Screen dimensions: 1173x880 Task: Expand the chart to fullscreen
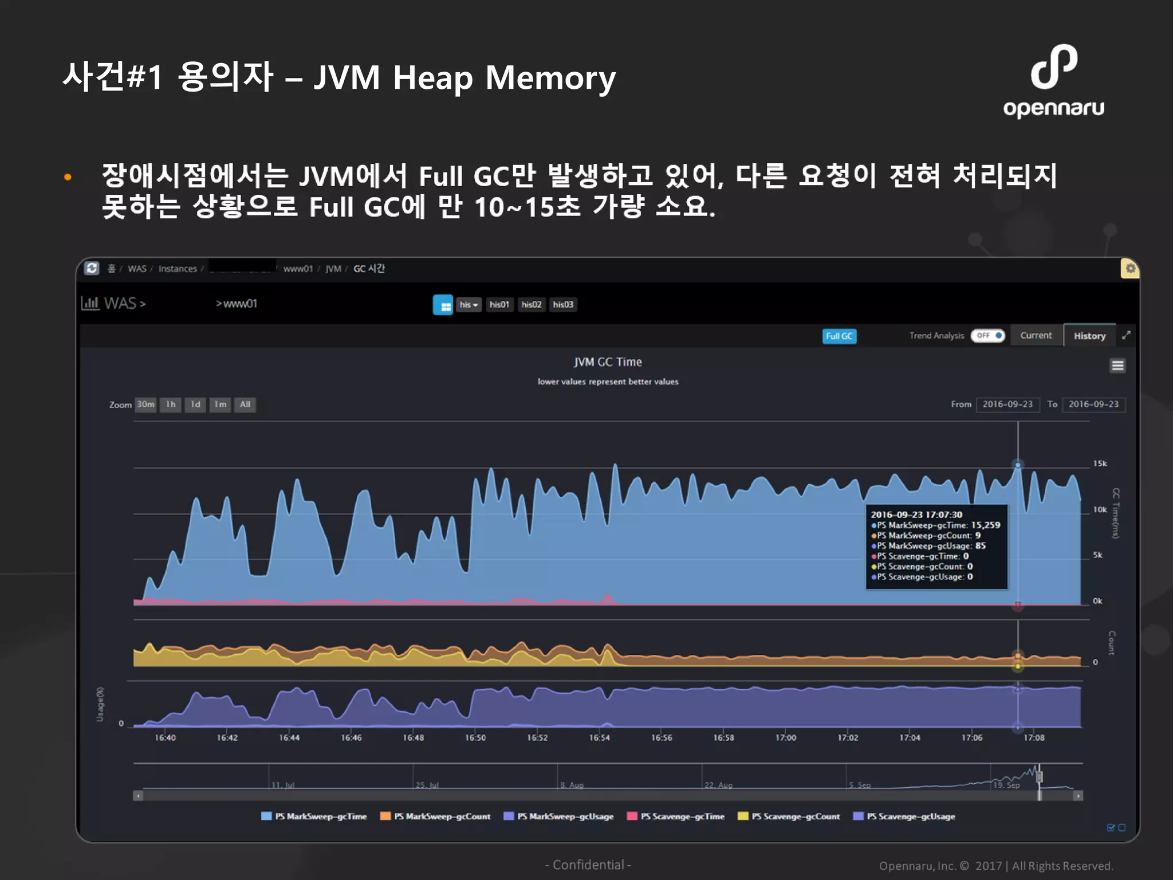point(1126,336)
